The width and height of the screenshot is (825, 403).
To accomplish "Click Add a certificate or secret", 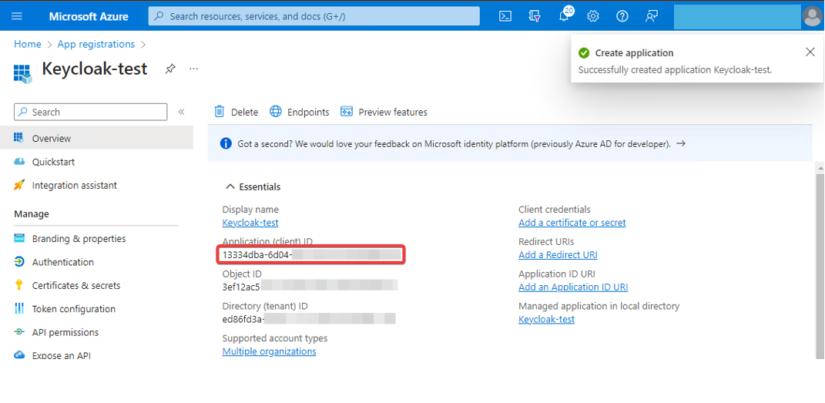I will coord(572,223).
